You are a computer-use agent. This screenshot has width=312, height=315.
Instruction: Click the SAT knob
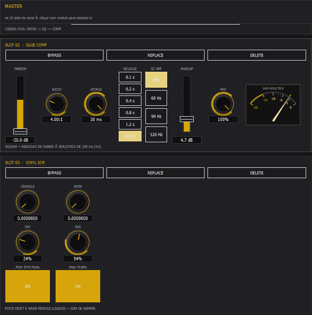tap(28, 242)
